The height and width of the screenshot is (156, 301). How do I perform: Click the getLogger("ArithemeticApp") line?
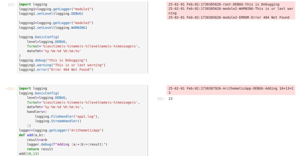(x=61, y=130)
